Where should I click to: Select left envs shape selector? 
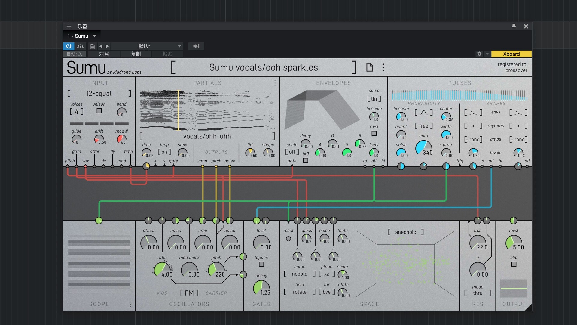click(473, 113)
